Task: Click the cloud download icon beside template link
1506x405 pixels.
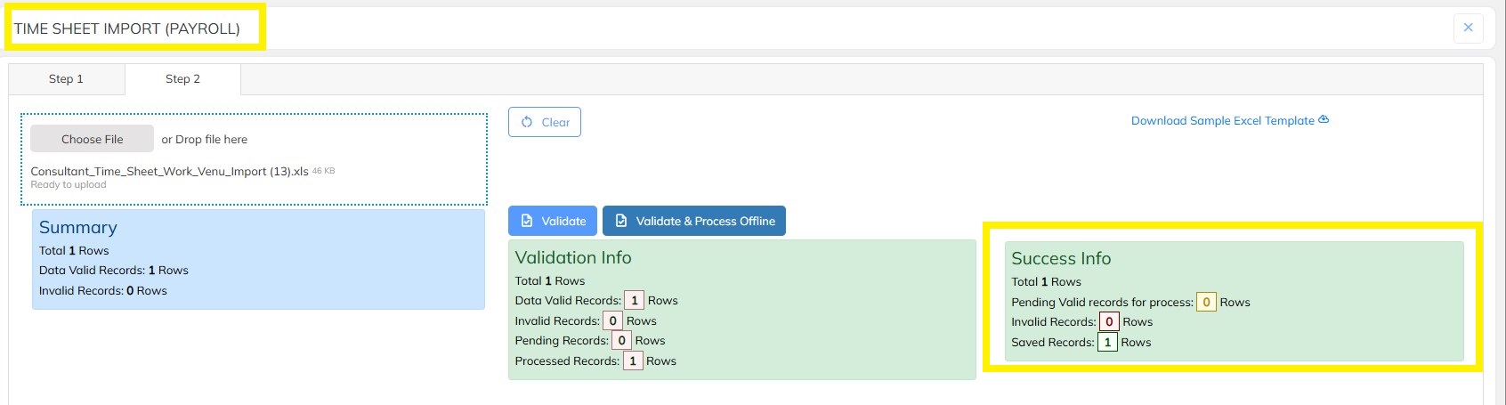Action: point(1324,119)
